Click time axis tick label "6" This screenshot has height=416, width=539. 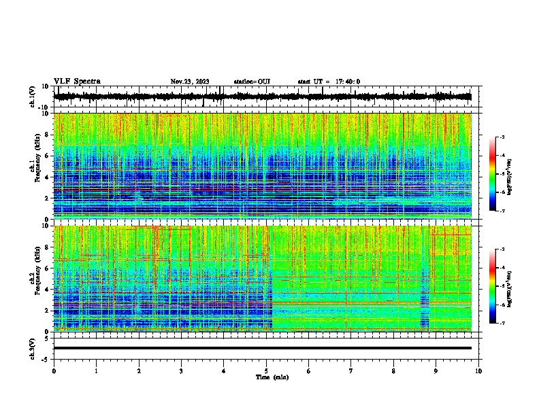tap(309, 371)
